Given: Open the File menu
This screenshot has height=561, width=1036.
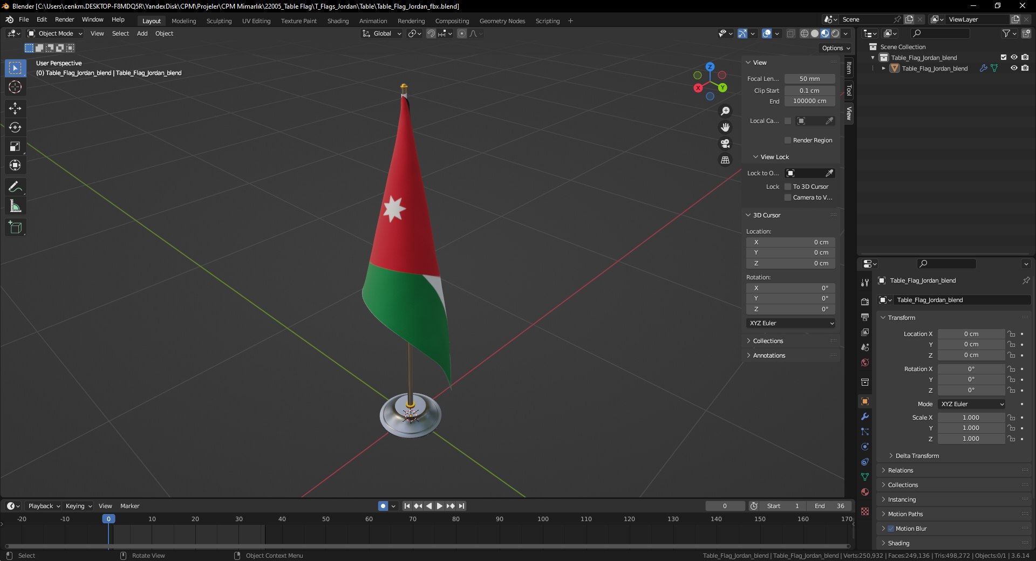Looking at the screenshot, I should coord(24,19).
